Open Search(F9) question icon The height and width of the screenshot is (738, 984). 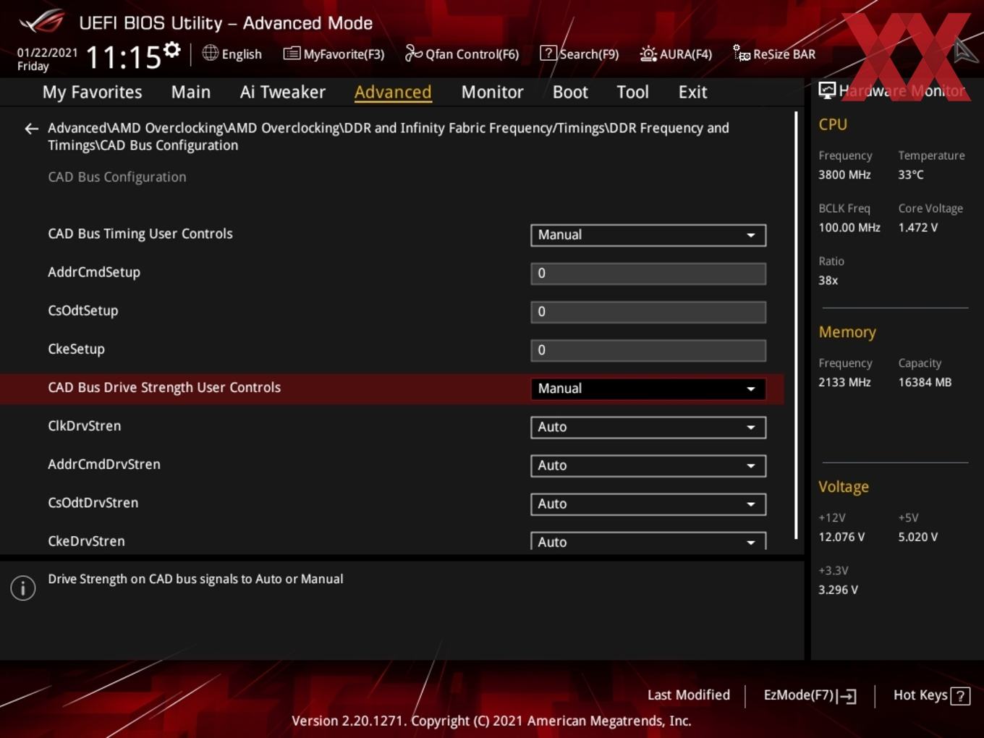pyautogui.click(x=548, y=53)
